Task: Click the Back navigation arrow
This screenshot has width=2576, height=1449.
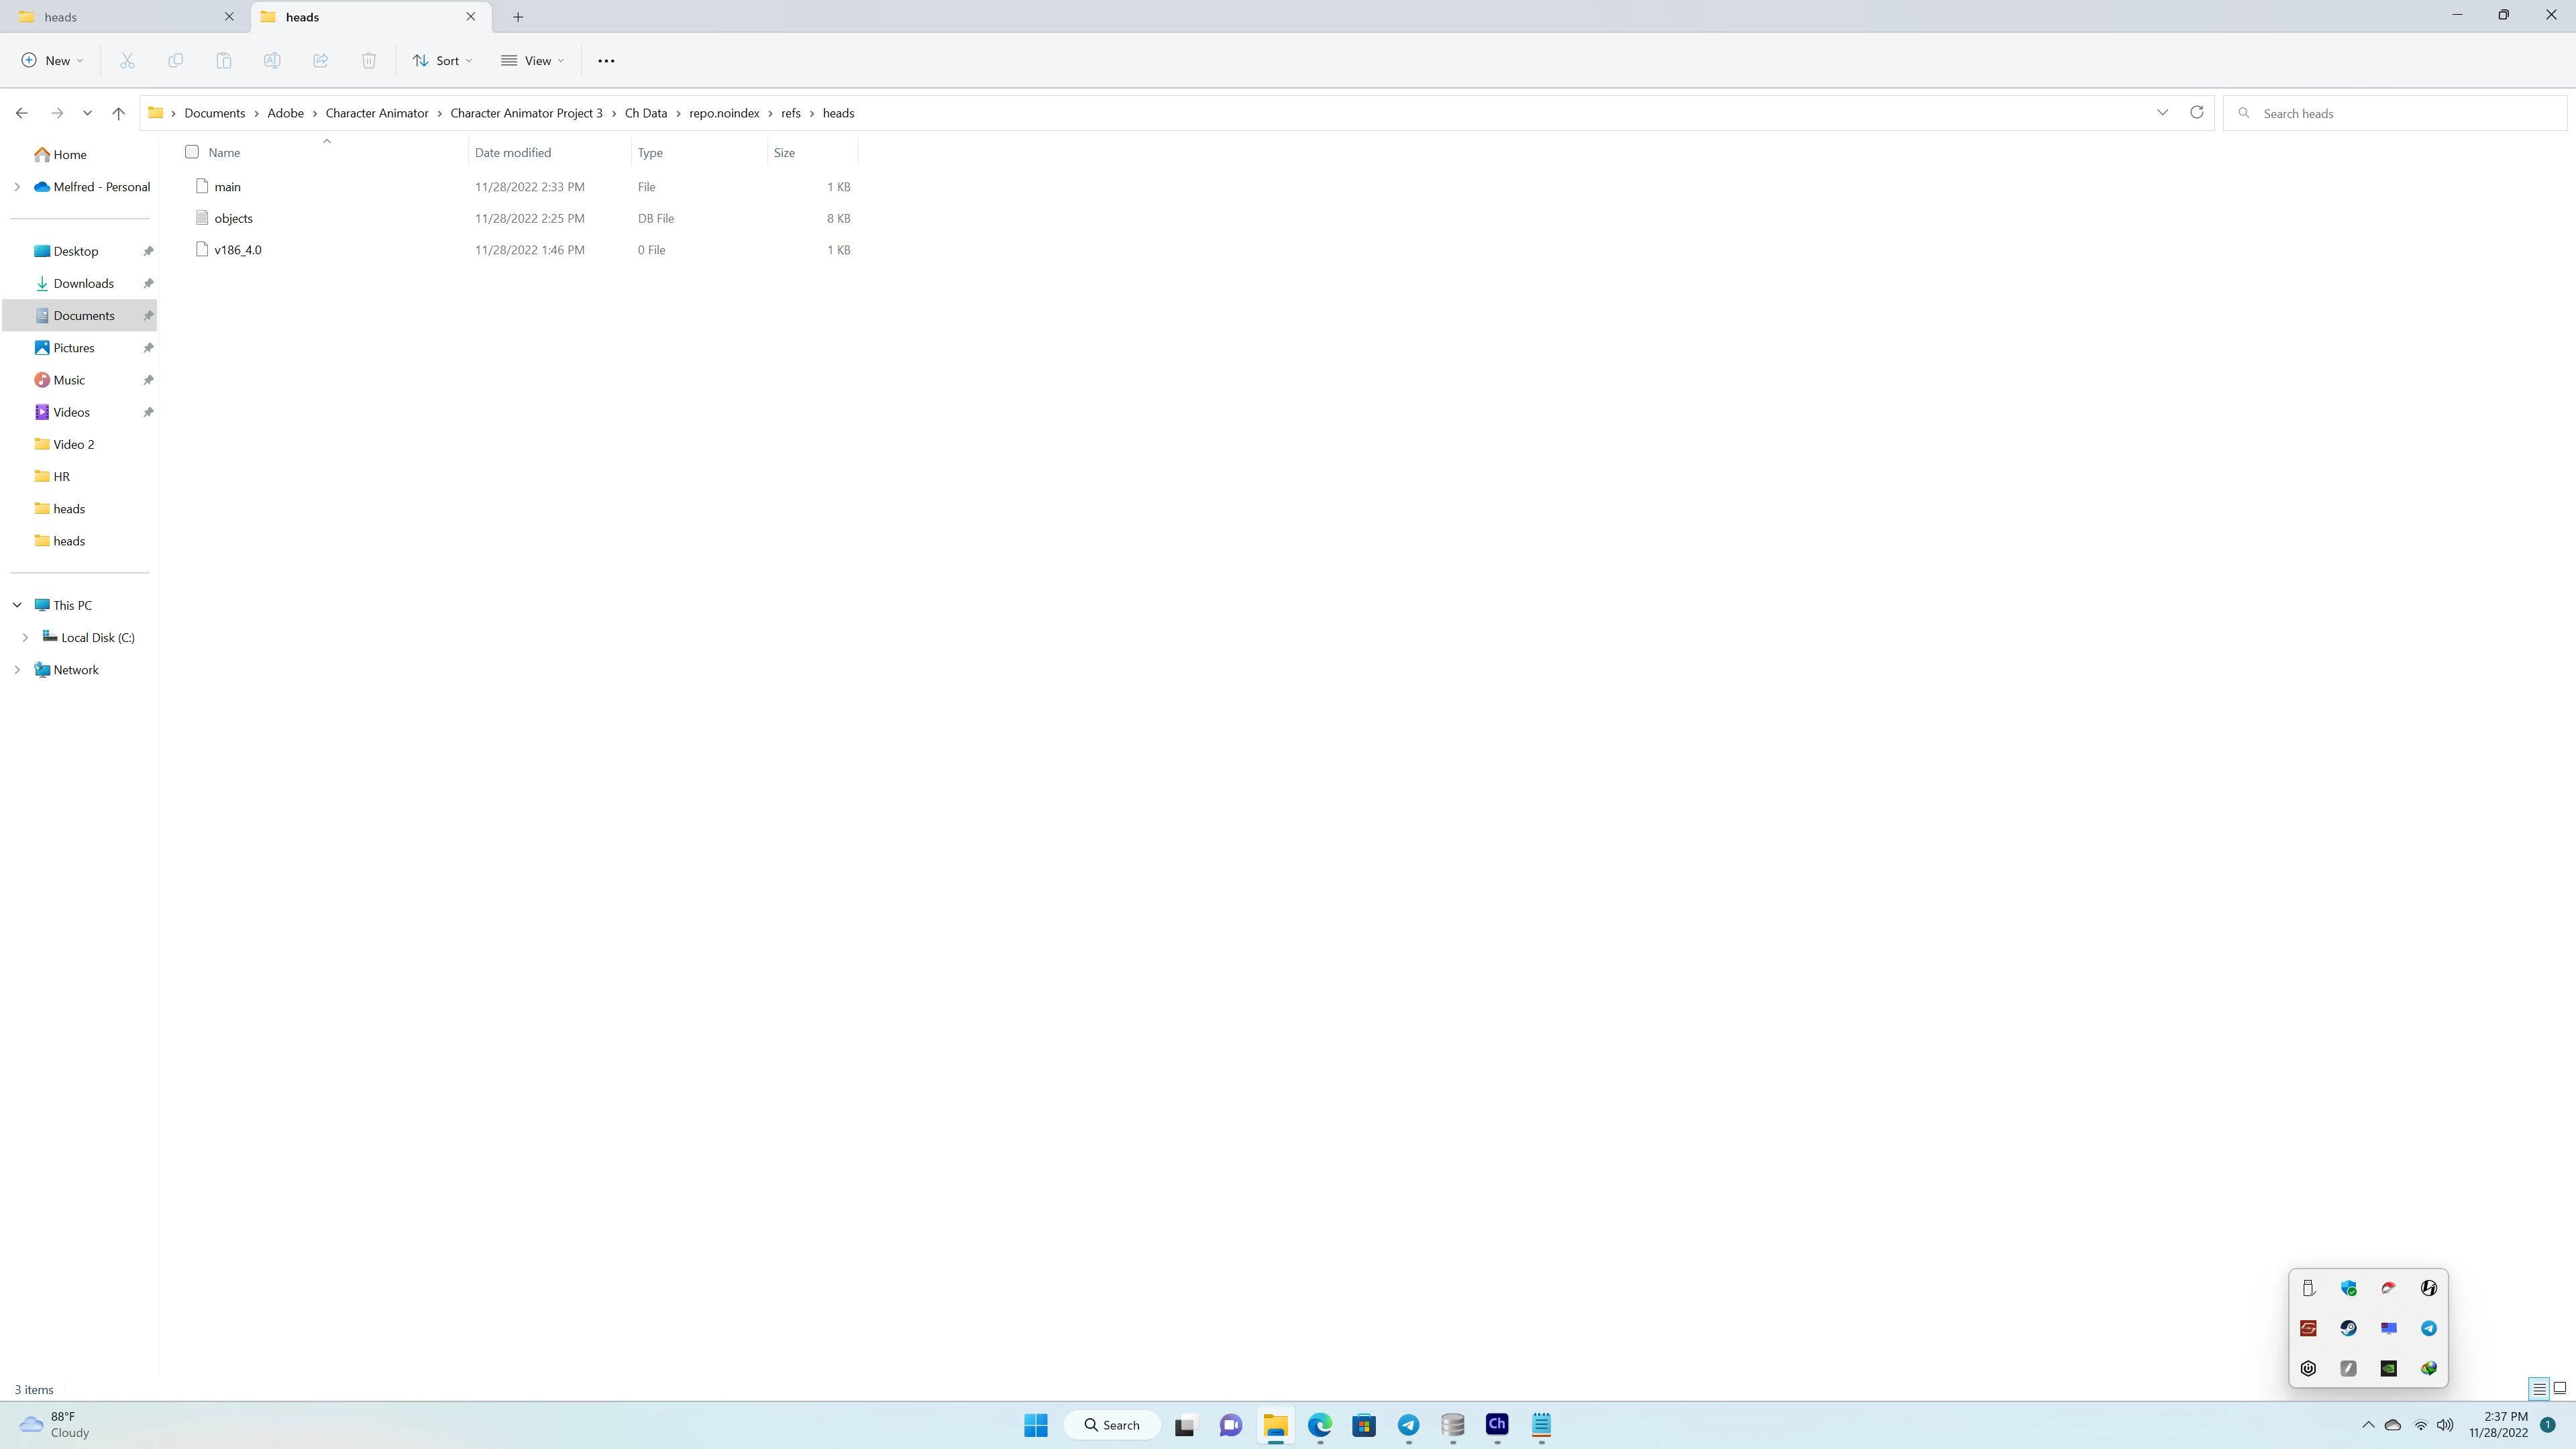Action: 22,113
